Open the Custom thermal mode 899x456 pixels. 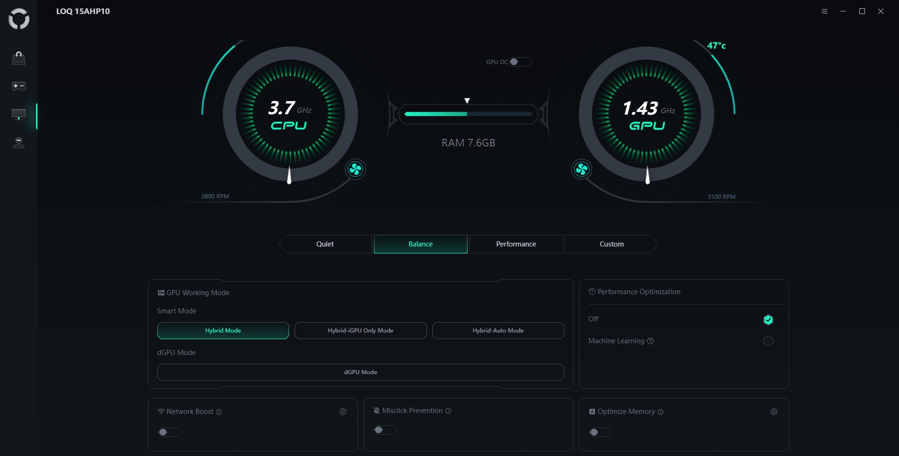click(612, 244)
